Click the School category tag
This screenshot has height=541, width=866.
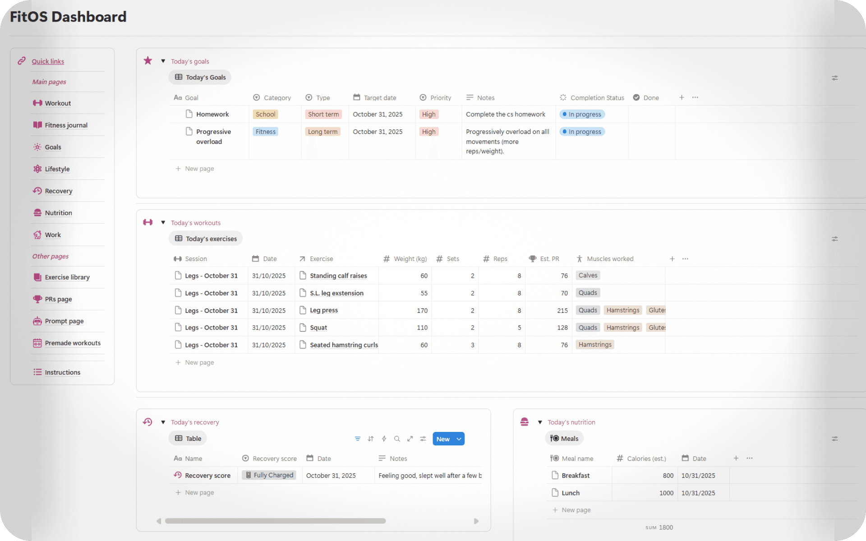click(265, 115)
